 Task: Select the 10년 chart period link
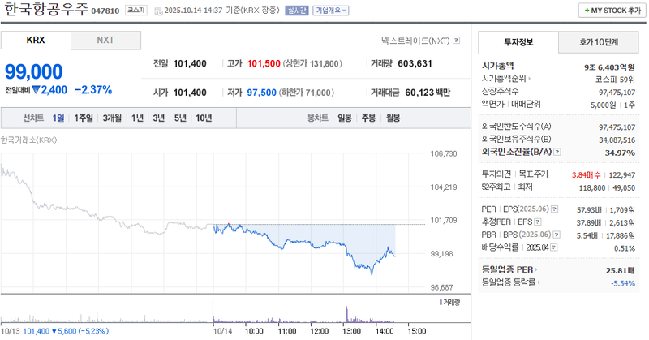pos(204,118)
